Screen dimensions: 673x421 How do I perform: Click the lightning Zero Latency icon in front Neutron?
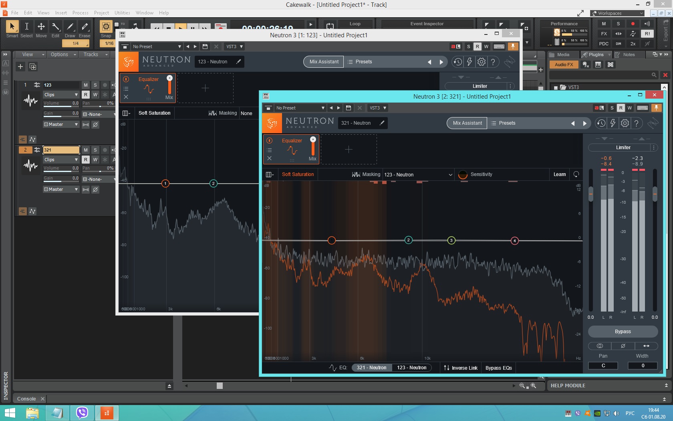[x=613, y=123]
